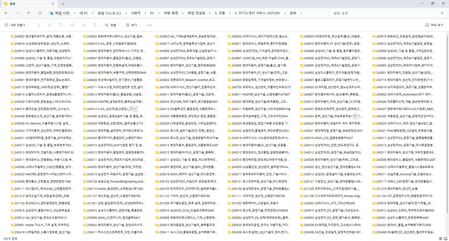
Task: Expand the chevron after 사용자
Action: [x=145, y=13]
